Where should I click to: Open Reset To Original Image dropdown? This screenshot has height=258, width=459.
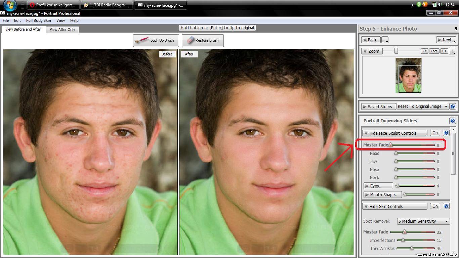point(423,106)
